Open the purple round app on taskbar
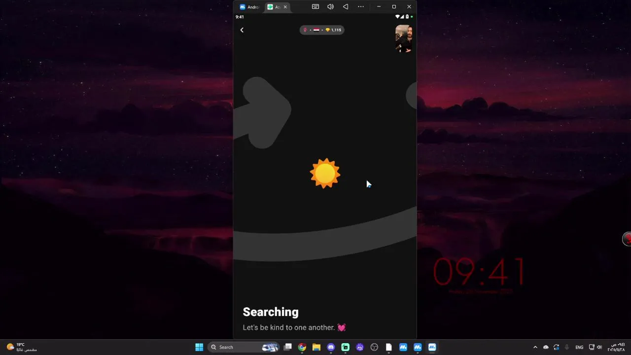 360,347
